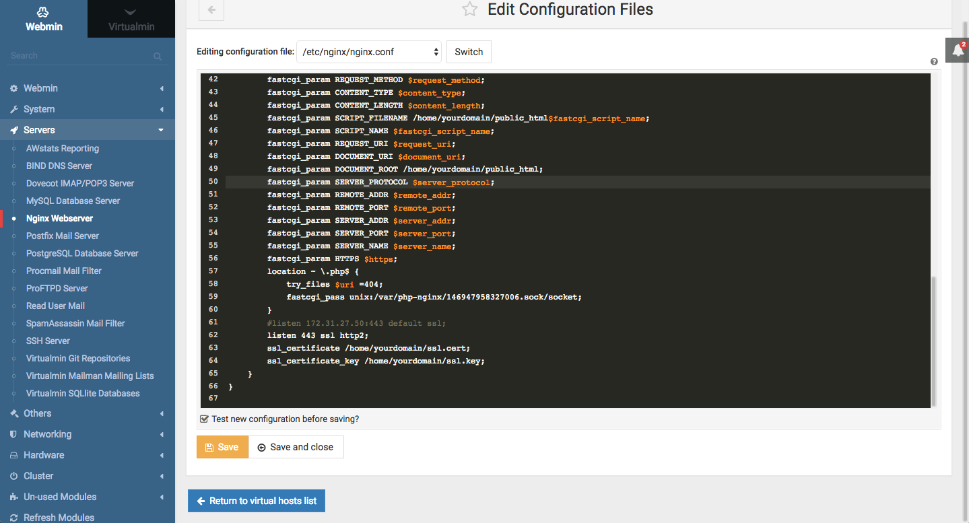This screenshot has width=969, height=523.
Task: Click line 42 REQUEST_METHOD text
Action: (376, 80)
